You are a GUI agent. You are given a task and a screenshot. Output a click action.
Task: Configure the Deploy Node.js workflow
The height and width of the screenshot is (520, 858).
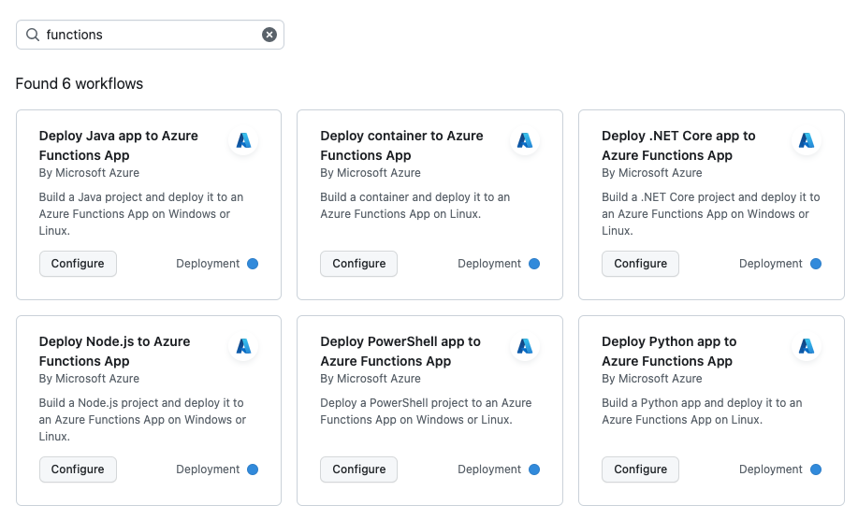pos(78,469)
